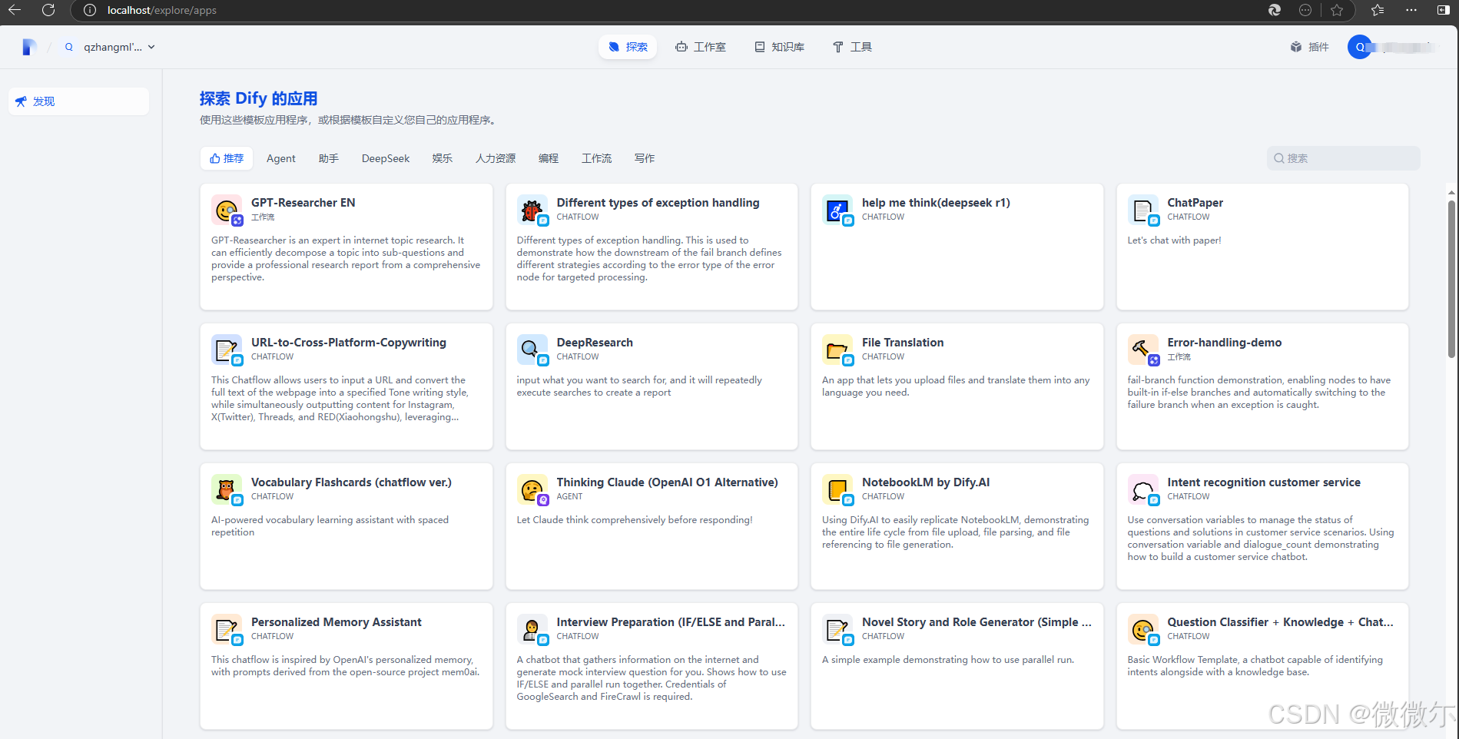
Task: Click the Vocabulary Flashcards owl icon
Action: tap(227, 489)
